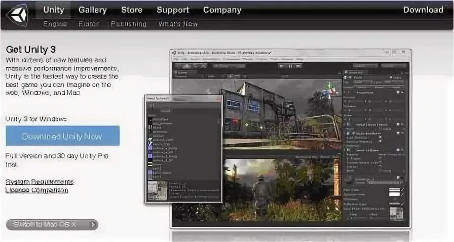
Task: Go to the Store page
Action: [132, 10]
